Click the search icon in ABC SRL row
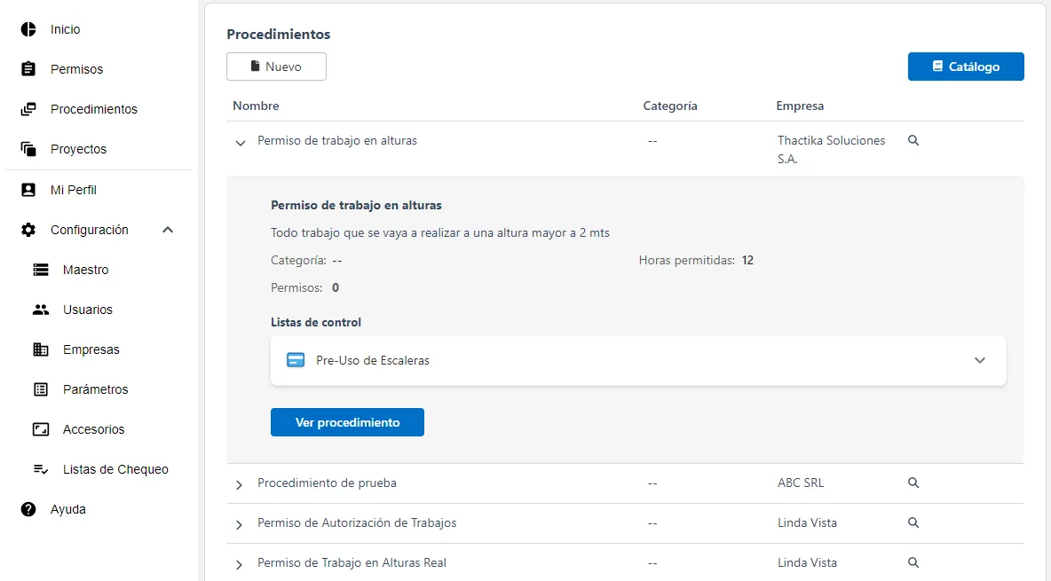 [913, 483]
